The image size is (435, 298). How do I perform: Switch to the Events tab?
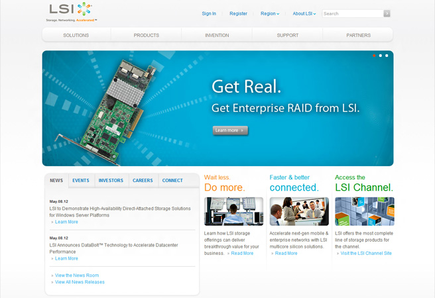[x=81, y=180]
